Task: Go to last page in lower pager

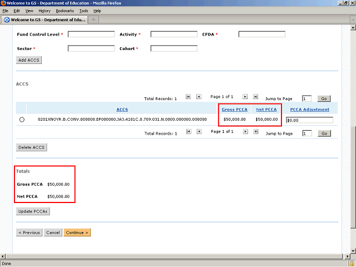Action: [x=256, y=132]
